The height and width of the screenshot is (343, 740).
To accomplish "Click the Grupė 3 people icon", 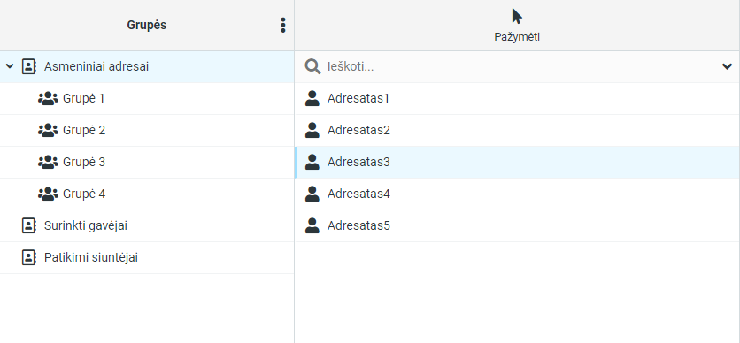I will coord(48,162).
